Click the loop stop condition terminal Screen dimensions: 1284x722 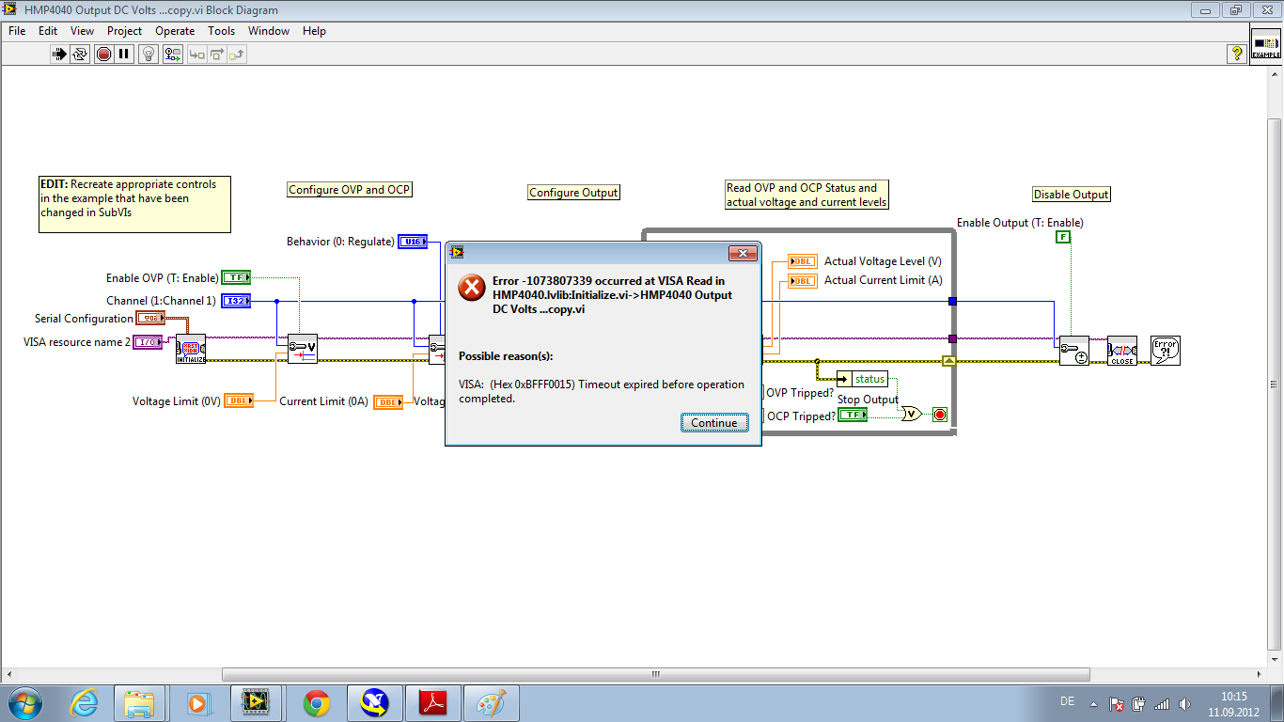[940, 415]
